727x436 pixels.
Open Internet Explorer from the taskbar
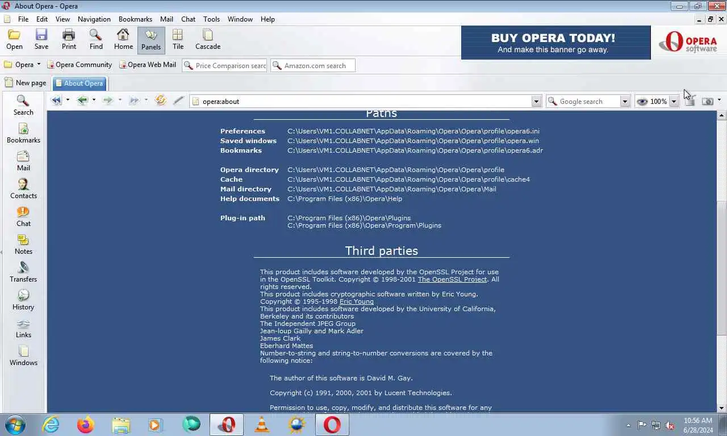(51, 424)
